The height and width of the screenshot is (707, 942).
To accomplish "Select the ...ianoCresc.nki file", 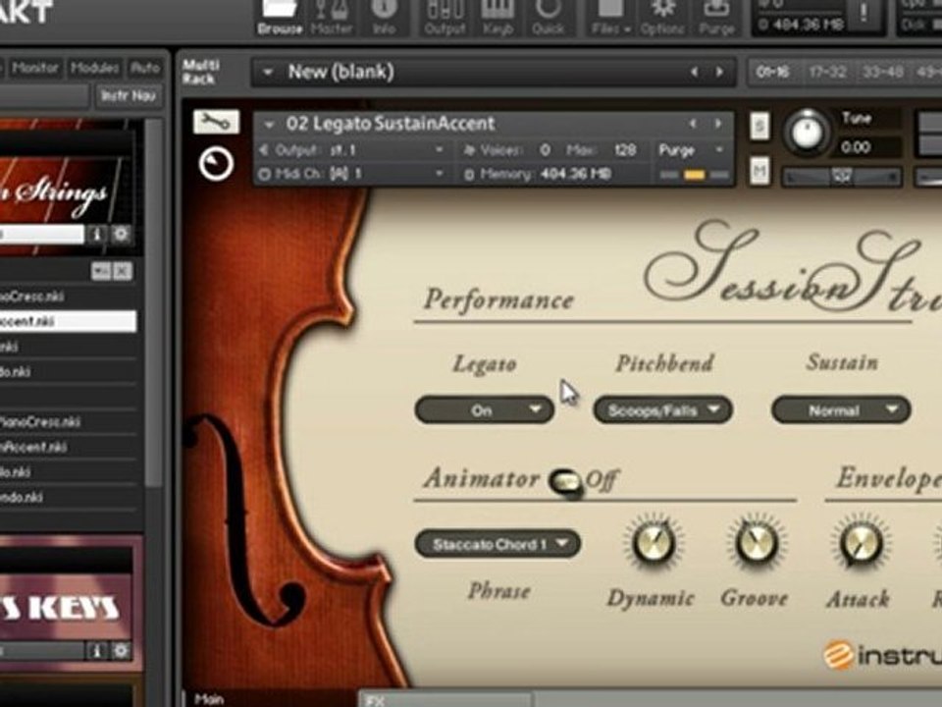I will coord(68,421).
